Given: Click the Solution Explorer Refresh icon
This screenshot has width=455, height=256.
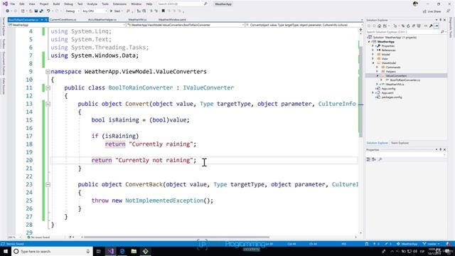Looking at the screenshot, I should pyautogui.click(x=408, y=26).
